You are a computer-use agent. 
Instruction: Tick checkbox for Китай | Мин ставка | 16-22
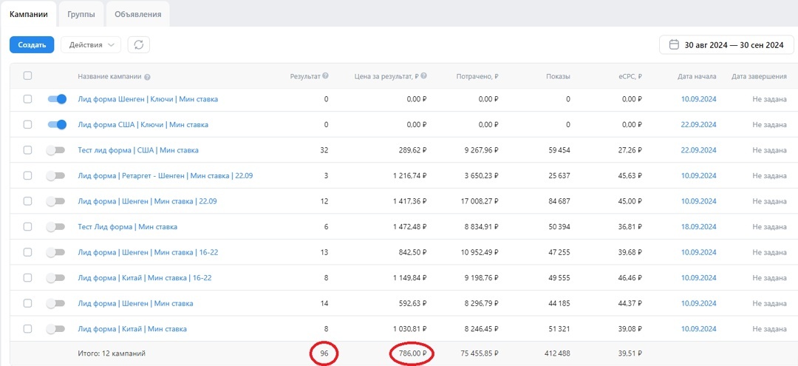(x=27, y=278)
